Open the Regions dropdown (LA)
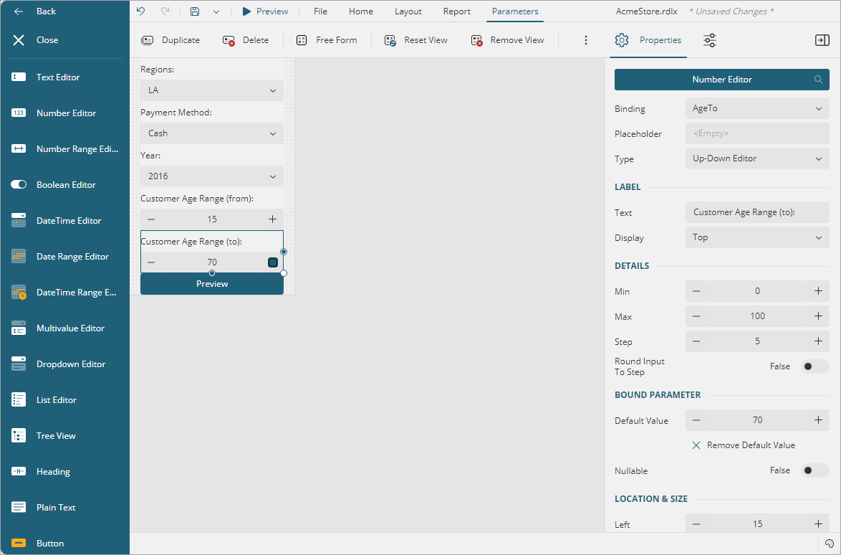 212,90
